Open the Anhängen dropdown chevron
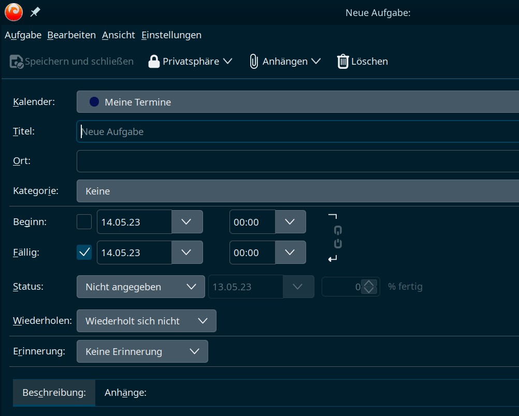This screenshot has height=416, width=519. click(x=316, y=61)
